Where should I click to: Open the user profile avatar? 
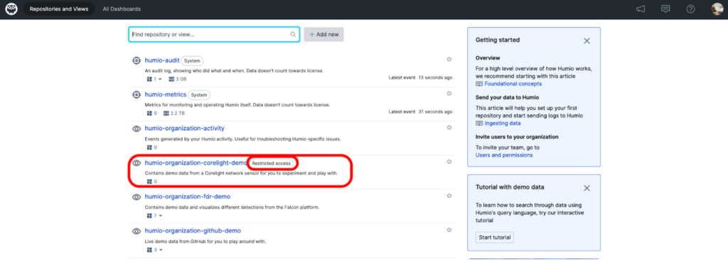[x=717, y=9]
